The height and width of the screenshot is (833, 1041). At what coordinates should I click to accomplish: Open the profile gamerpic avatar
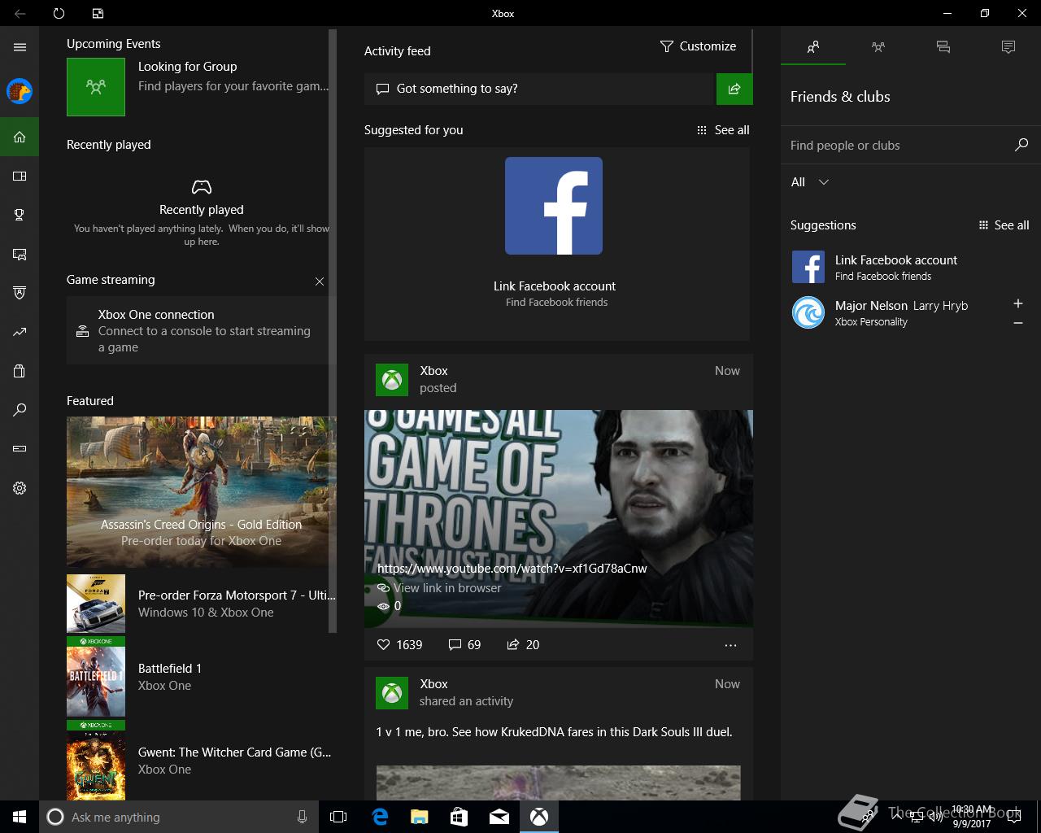20,90
